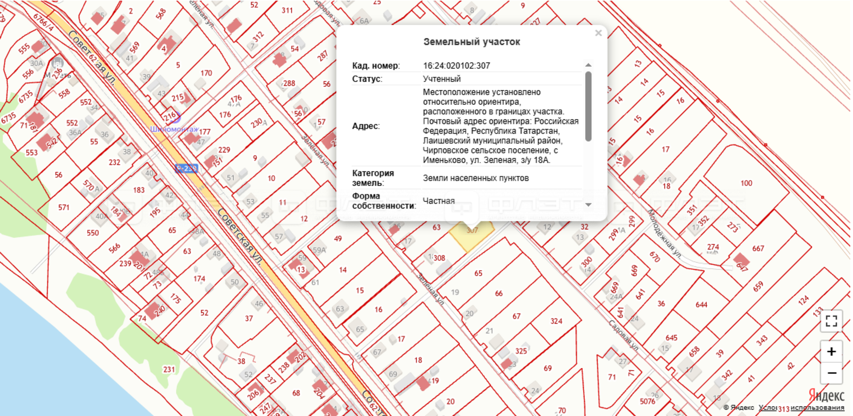Open the Условия использования link
The width and height of the screenshot is (853, 416).
(x=802, y=407)
